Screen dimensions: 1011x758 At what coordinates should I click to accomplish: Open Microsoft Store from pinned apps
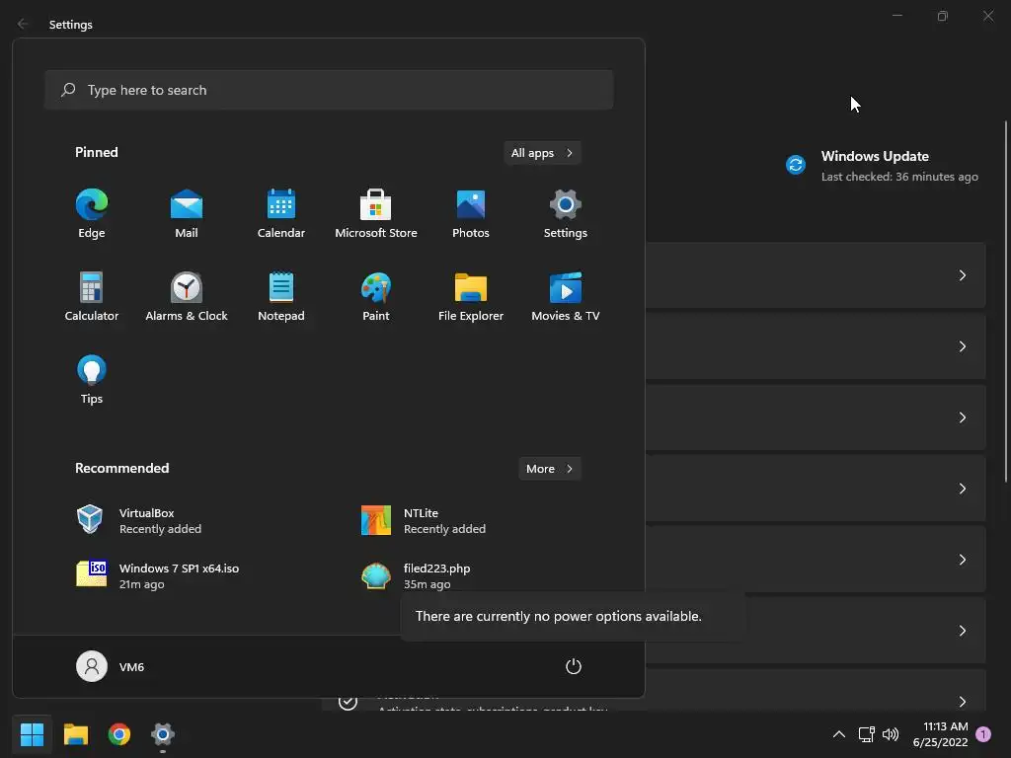[x=376, y=214]
